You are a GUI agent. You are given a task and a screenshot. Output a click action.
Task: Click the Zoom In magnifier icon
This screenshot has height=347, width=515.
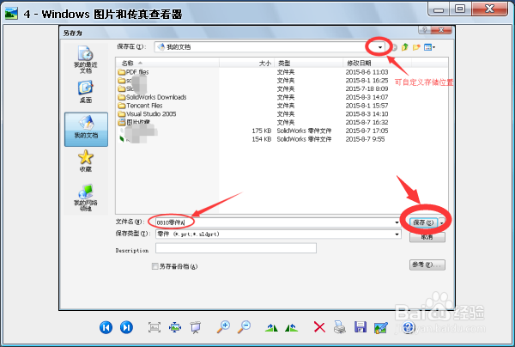[223, 327]
